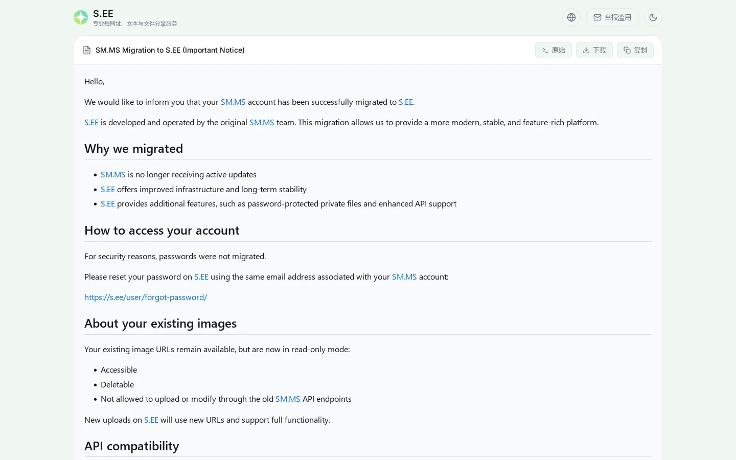Image resolution: width=736 pixels, height=460 pixels.
Task: Open the s.ee forgot-password URL link
Action: click(146, 297)
